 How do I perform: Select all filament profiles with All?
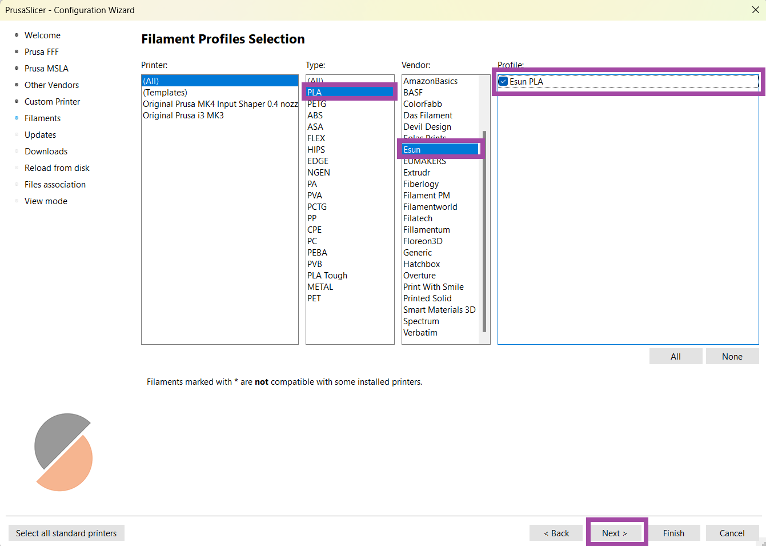(675, 356)
